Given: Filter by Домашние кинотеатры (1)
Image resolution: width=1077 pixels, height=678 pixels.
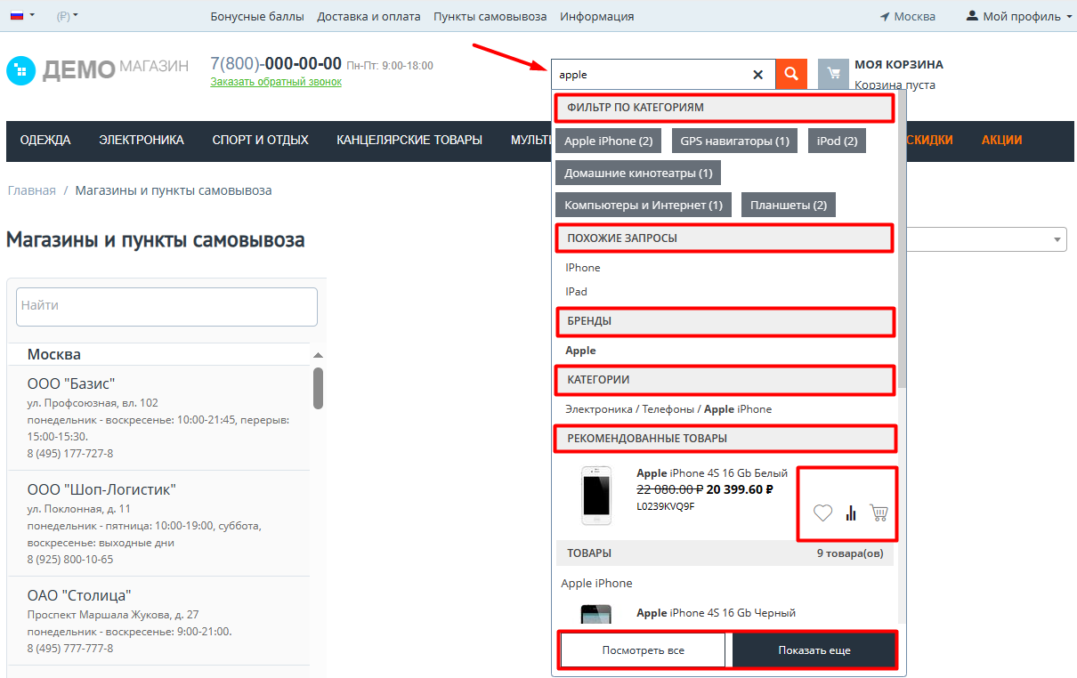Looking at the screenshot, I should tap(638, 173).
